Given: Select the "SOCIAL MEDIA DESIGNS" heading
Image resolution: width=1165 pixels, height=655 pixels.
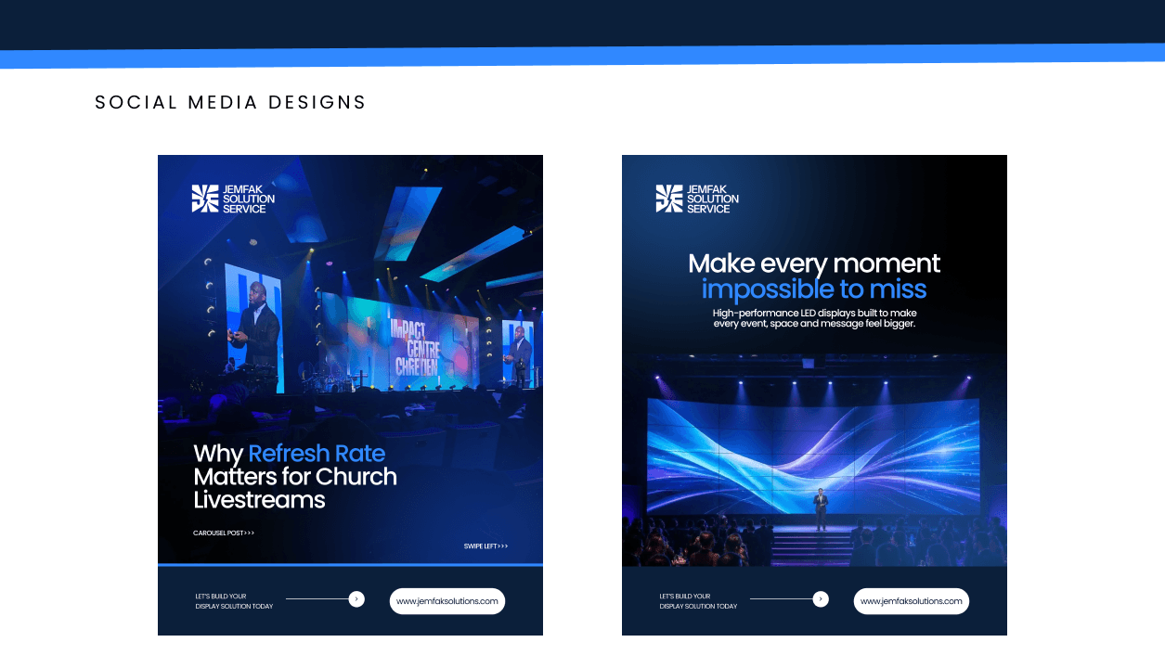Looking at the screenshot, I should coord(231,102).
